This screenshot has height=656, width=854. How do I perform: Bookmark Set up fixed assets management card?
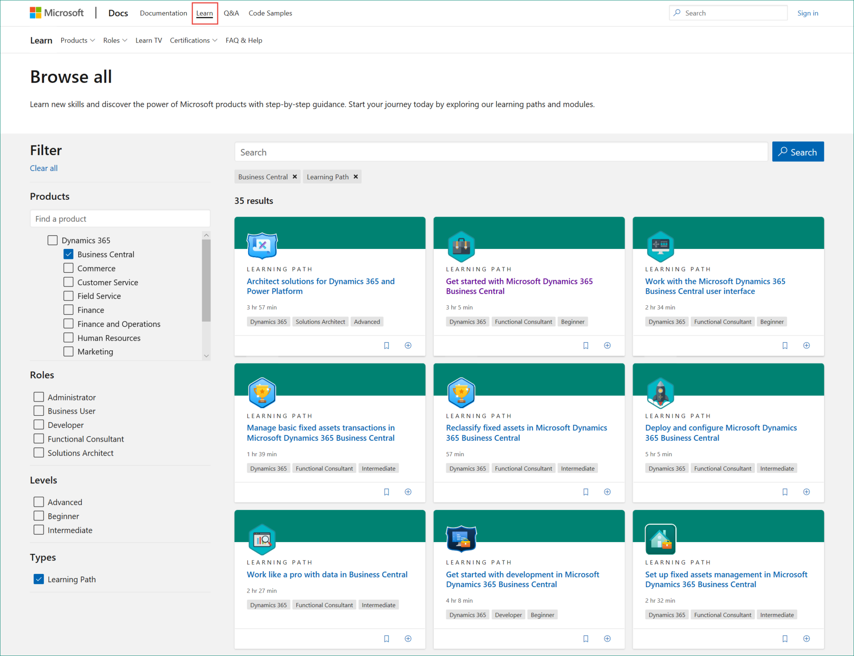pos(785,638)
